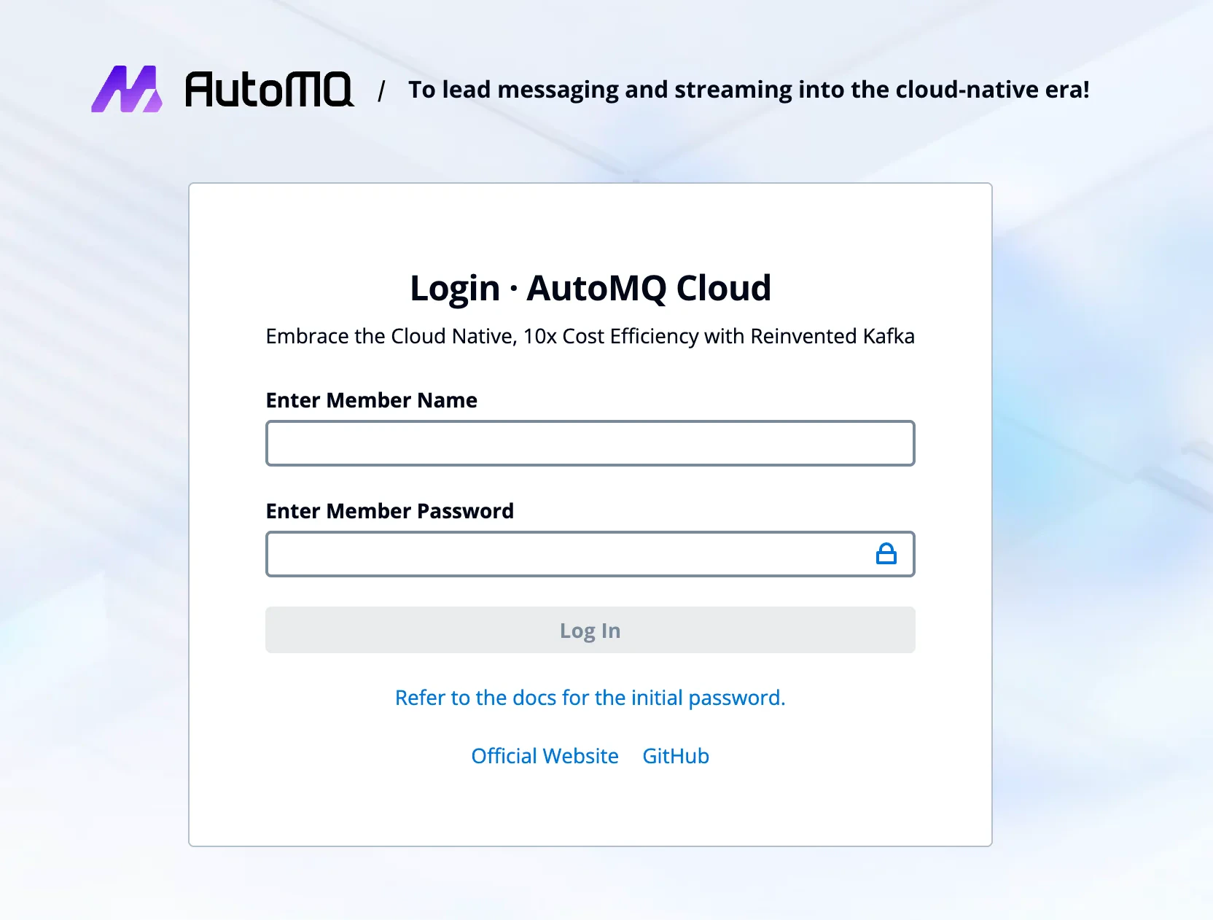
Task: Focus the Enter Member Password input field
Action: coord(590,554)
